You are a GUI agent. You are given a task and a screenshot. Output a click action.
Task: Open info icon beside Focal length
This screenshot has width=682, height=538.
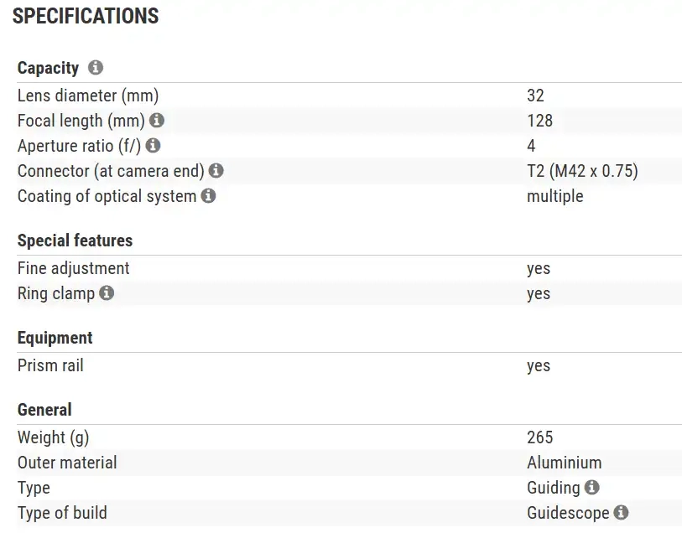(157, 121)
